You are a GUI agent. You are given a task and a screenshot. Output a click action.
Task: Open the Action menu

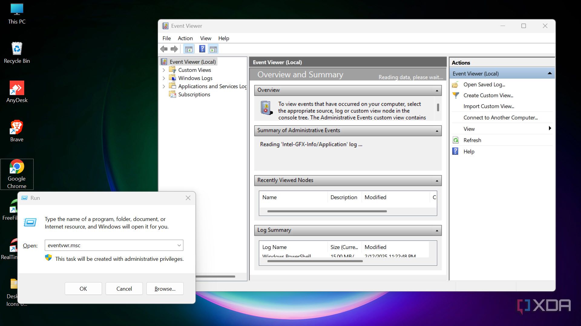185,38
